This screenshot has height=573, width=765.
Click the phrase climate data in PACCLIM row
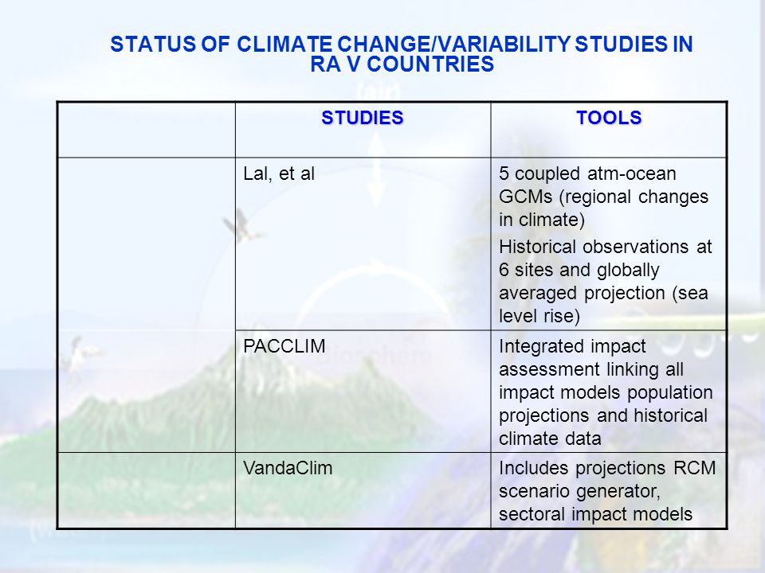point(550,439)
